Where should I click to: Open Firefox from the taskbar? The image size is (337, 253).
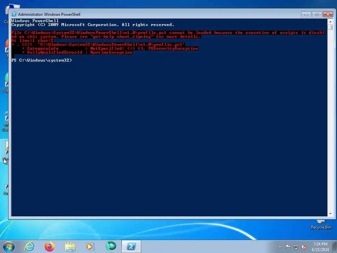click(50, 246)
